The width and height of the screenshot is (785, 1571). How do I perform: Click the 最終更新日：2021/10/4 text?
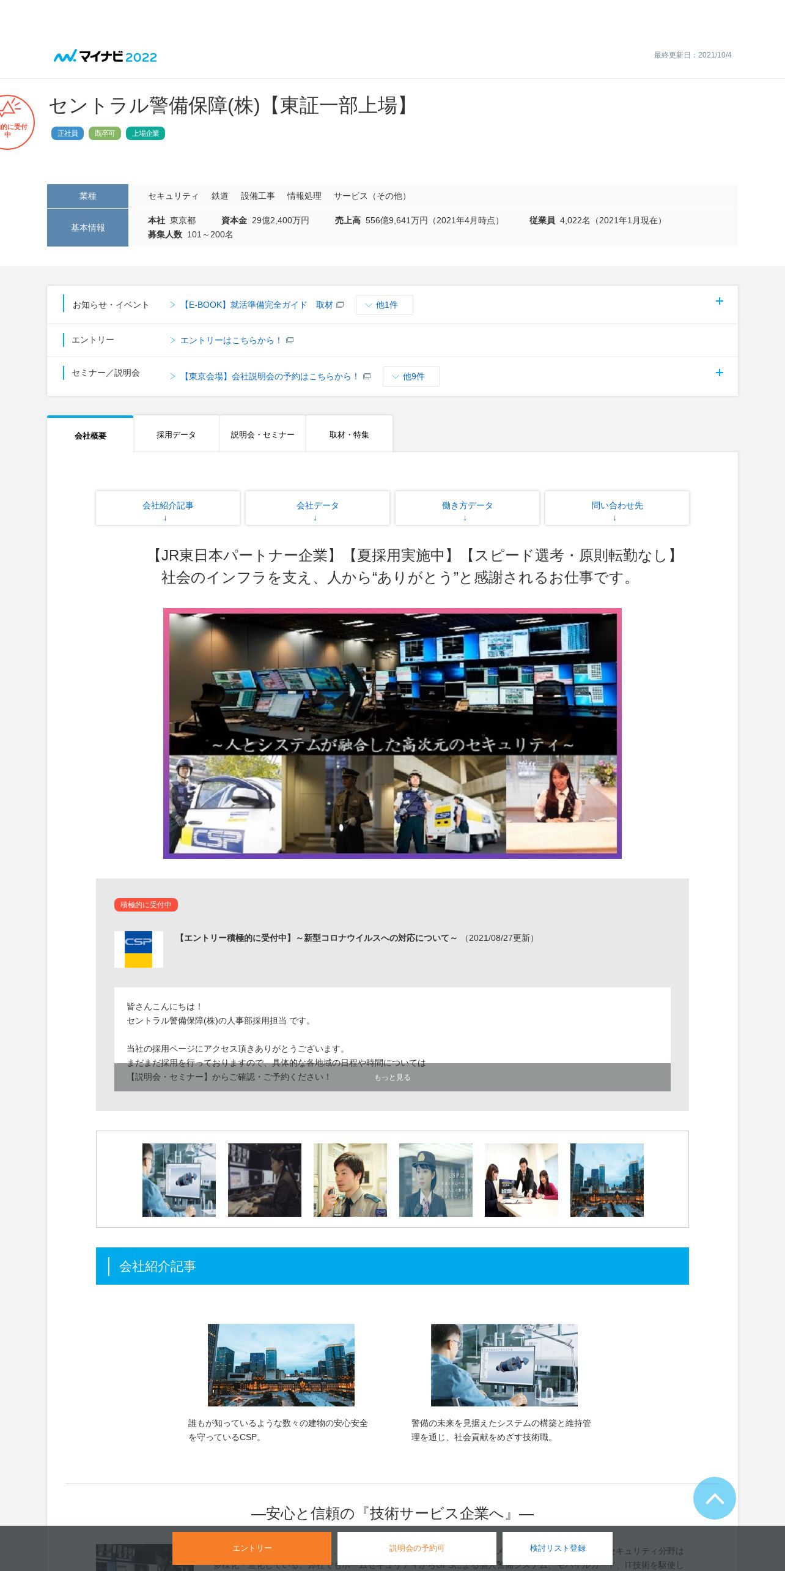pyautogui.click(x=693, y=55)
